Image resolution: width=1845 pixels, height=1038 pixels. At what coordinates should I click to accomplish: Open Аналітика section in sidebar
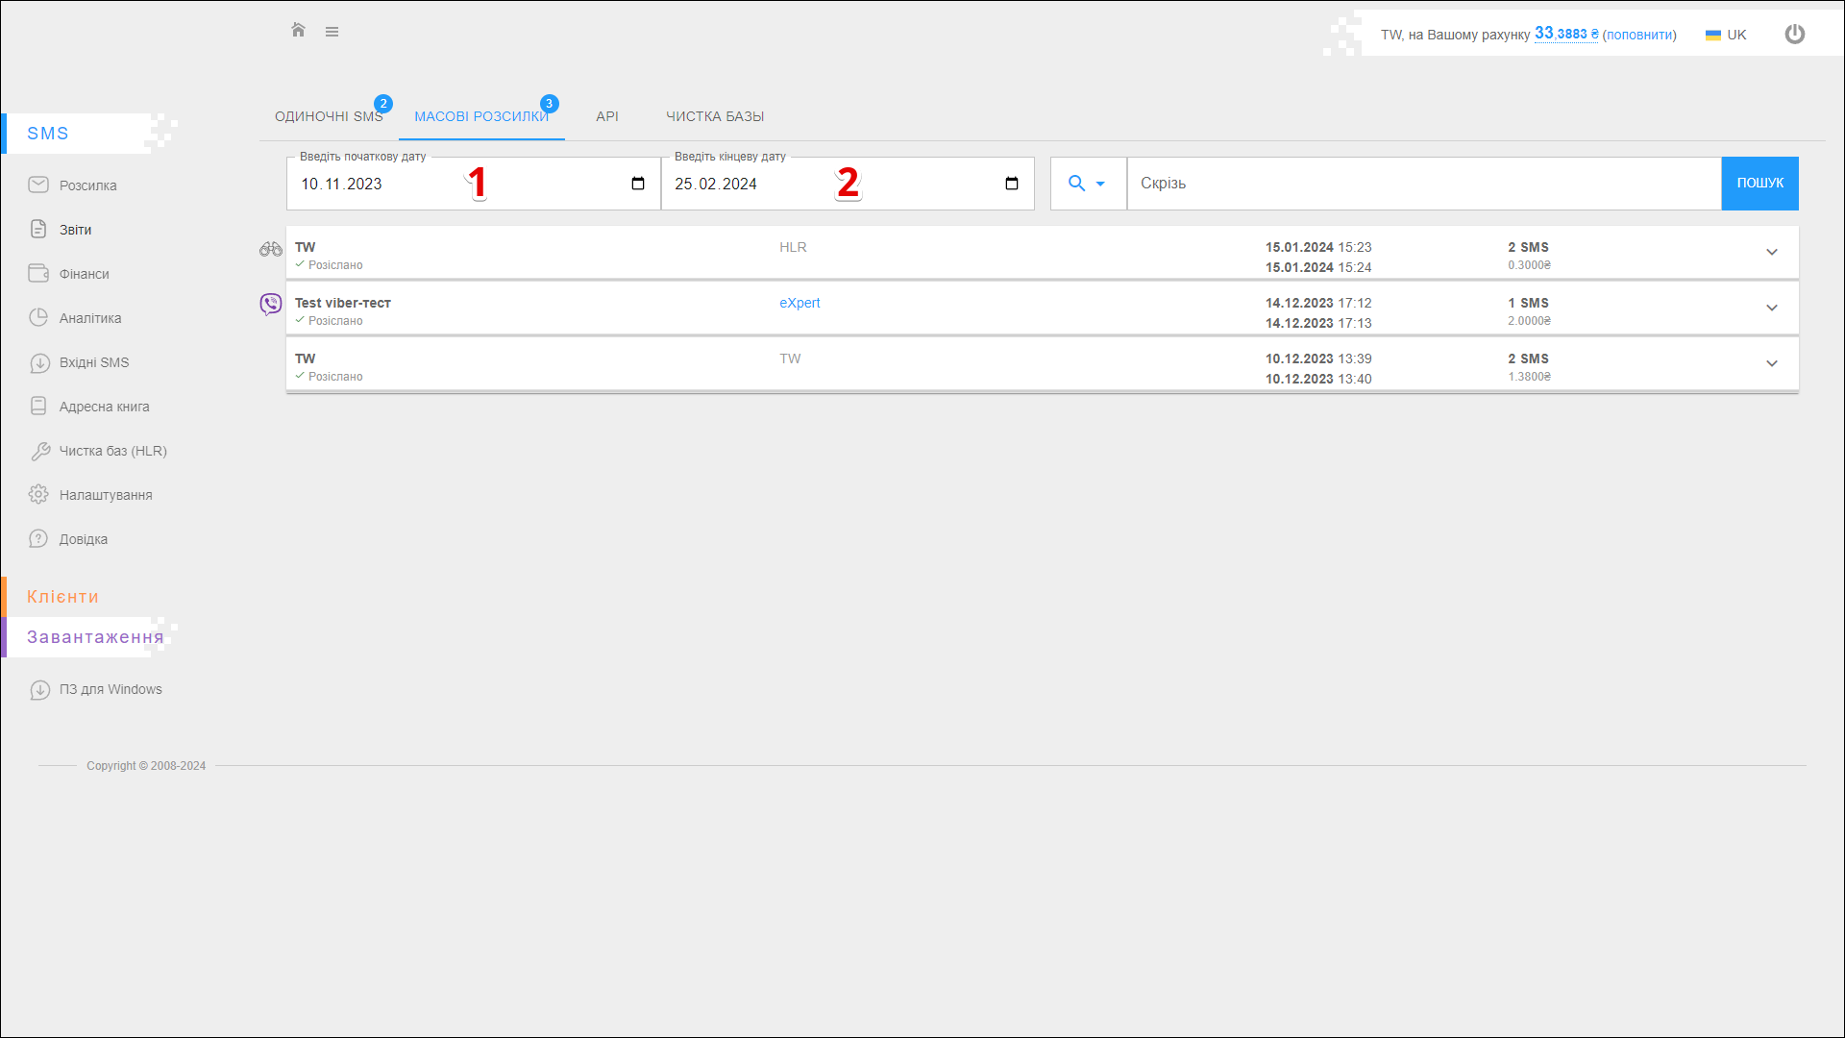tap(89, 318)
